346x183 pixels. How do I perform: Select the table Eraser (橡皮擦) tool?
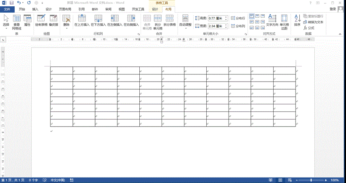point(53,20)
